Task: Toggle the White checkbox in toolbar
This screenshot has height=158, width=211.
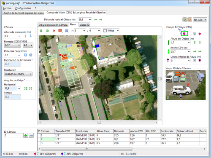Action: tap(105, 31)
